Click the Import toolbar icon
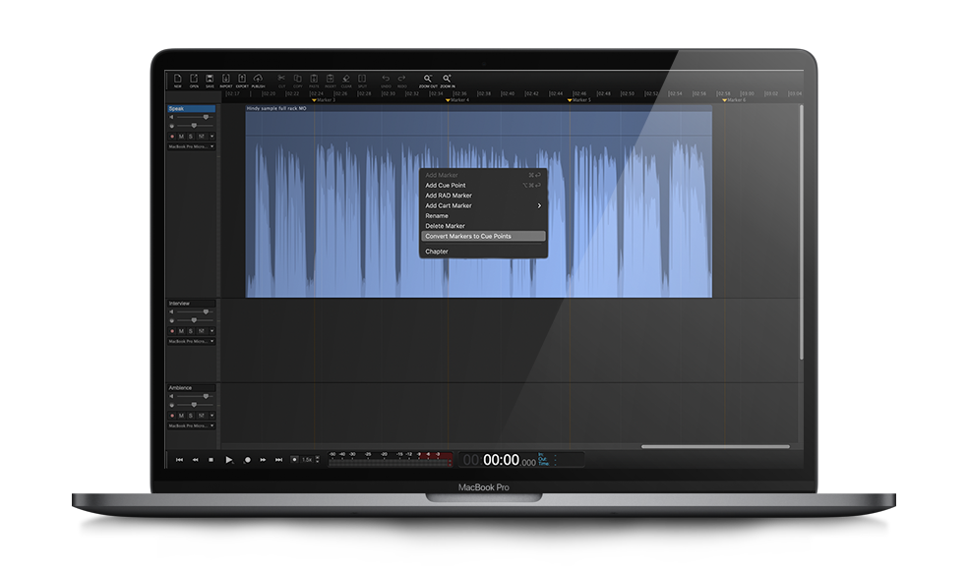 [226, 80]
